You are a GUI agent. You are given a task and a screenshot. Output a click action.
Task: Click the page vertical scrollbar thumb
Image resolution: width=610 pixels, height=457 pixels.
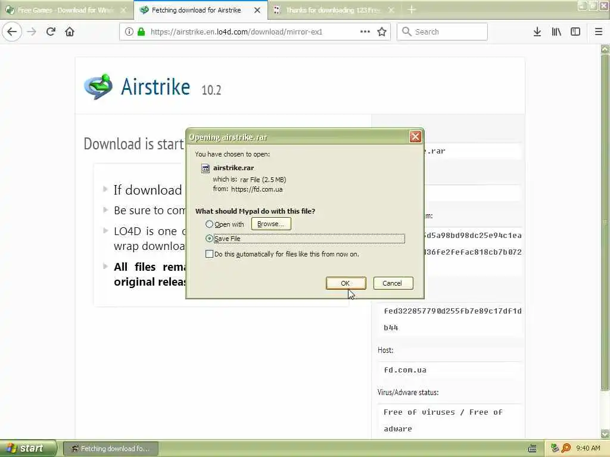(605, 221)
